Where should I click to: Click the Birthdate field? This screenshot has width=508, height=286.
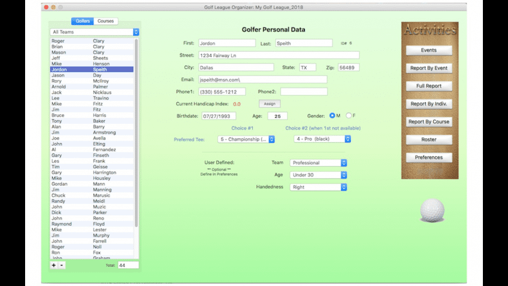(x=219, y=116)
